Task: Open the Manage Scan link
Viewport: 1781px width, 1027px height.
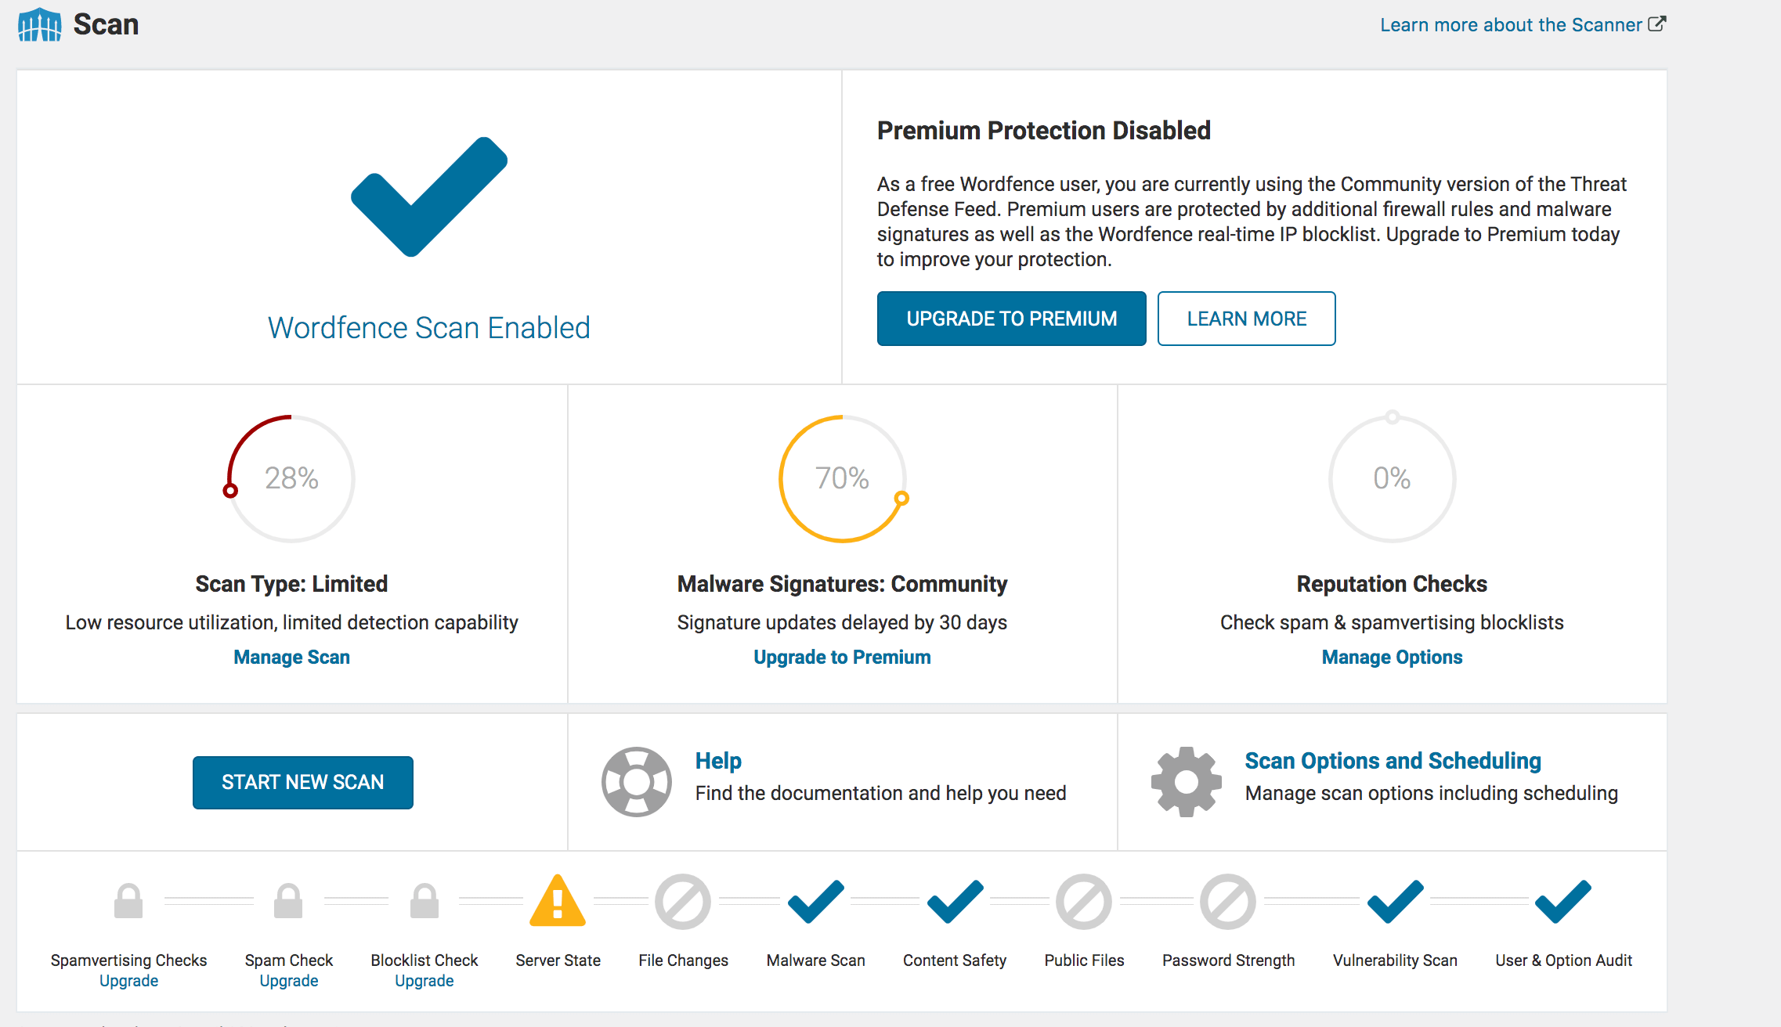Action: point(291,657)
